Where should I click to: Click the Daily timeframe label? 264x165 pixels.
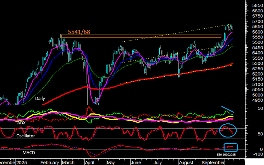point(40,99)
